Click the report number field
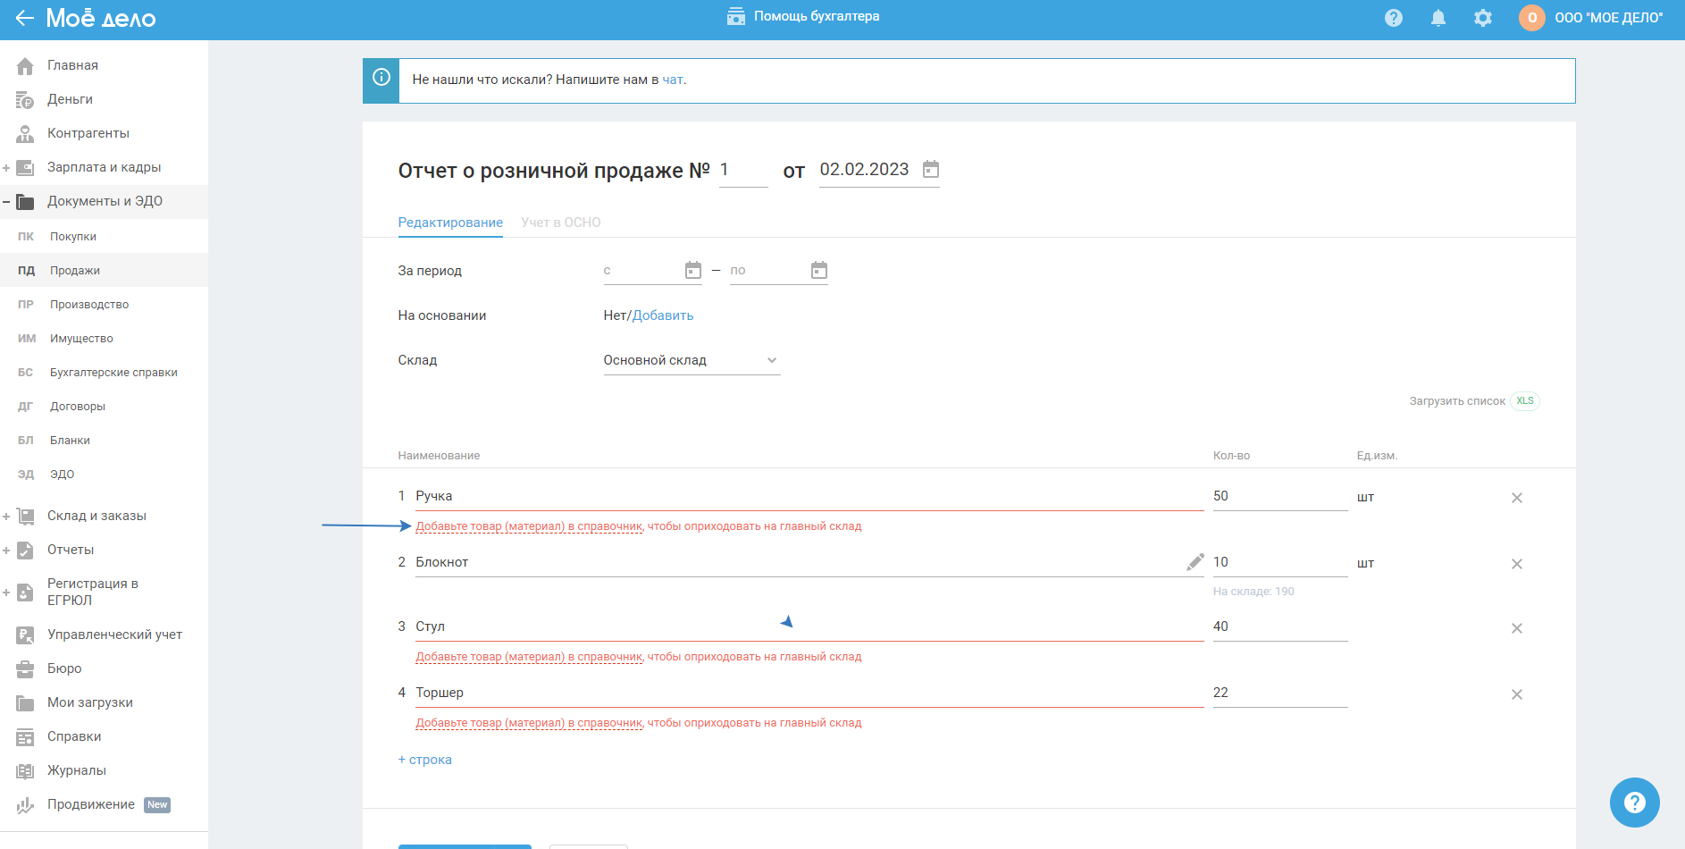This screenshot has width=1685, height=849. [x=743, y=170]
